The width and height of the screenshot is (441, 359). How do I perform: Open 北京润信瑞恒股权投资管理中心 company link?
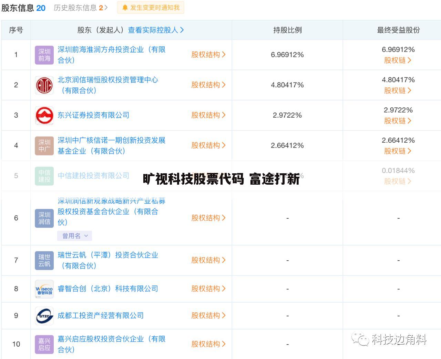click(x=108, y=85)
